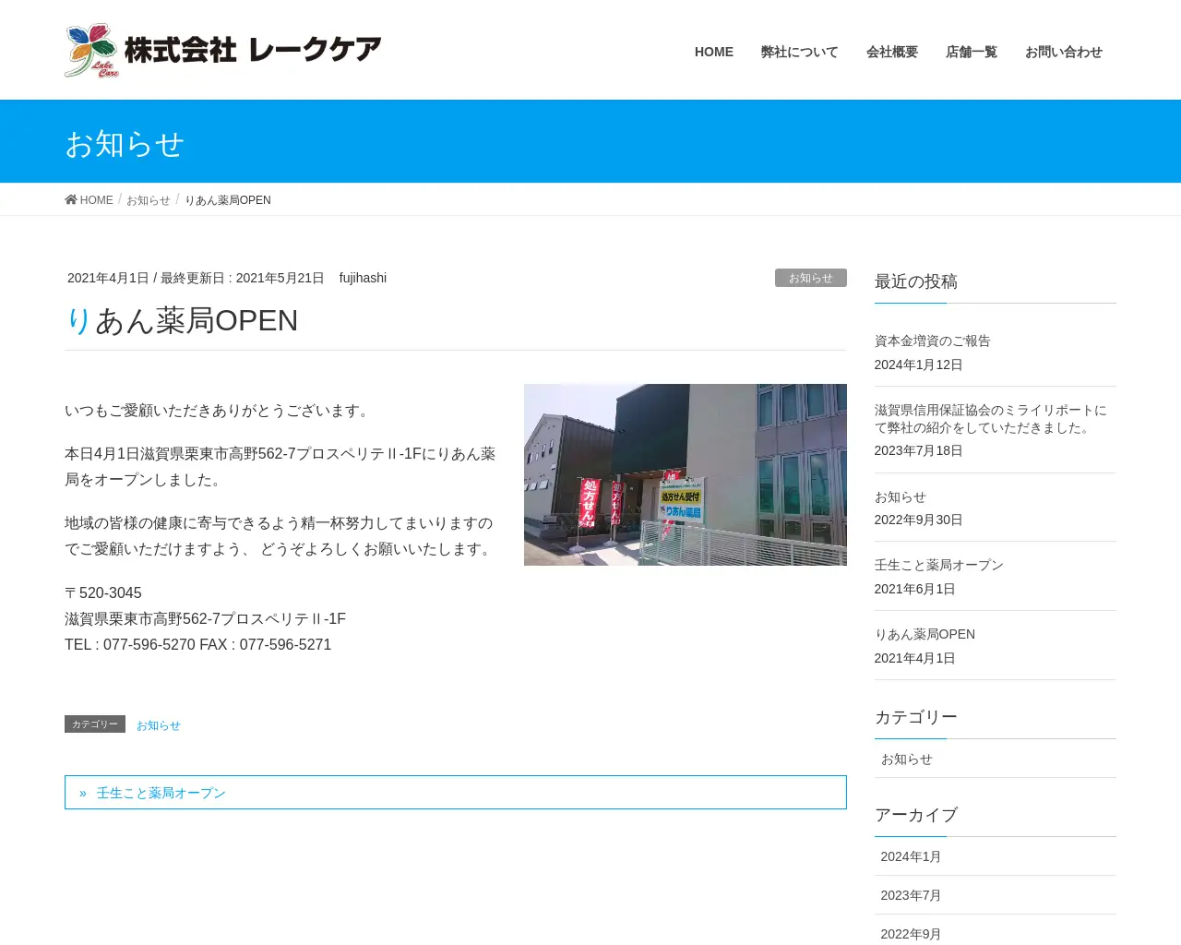
Task: Click the pharmacy storefront photo
Action: (686, 474)
